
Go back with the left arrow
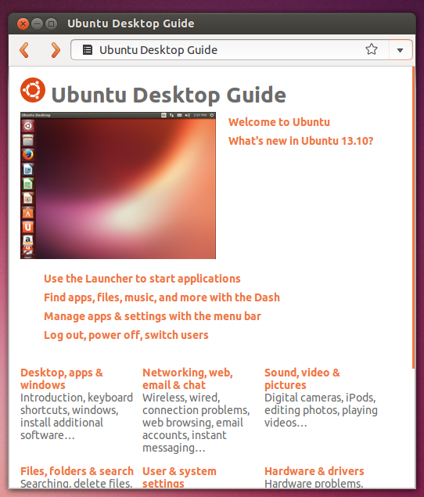click(x=24, y=50)
